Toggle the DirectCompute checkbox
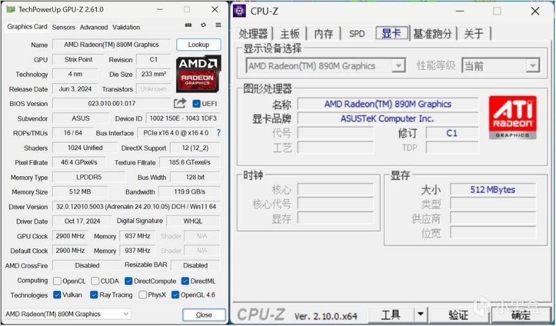 [128, 281]
